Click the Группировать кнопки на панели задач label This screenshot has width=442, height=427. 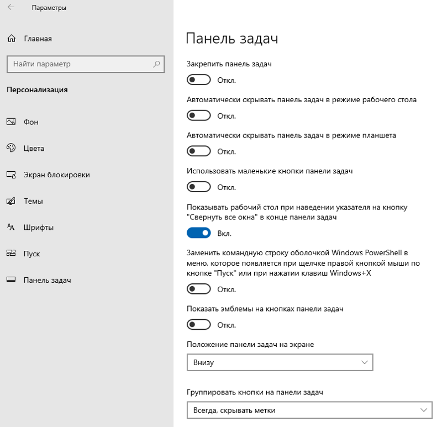tap(255, 392)
